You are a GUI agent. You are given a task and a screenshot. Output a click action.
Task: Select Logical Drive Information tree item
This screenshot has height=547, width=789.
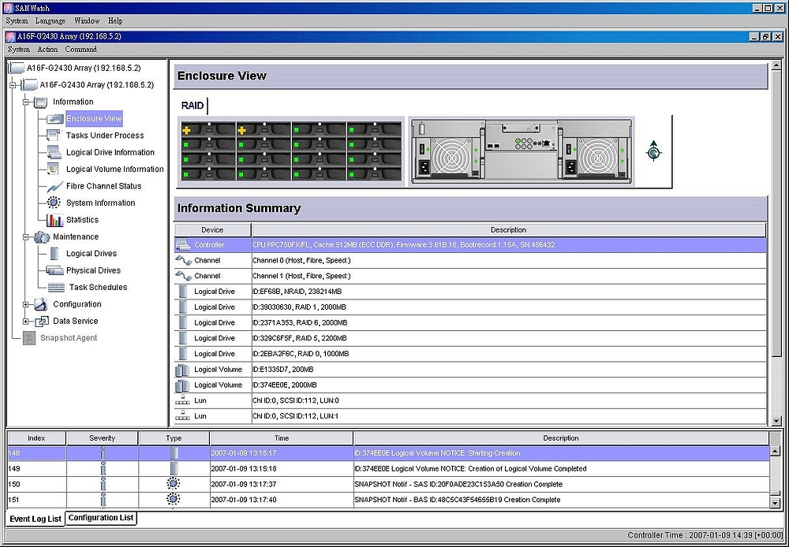click(x=110, y=152)
